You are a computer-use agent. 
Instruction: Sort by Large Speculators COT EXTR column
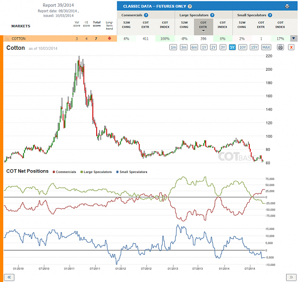[x=203, y=26]
